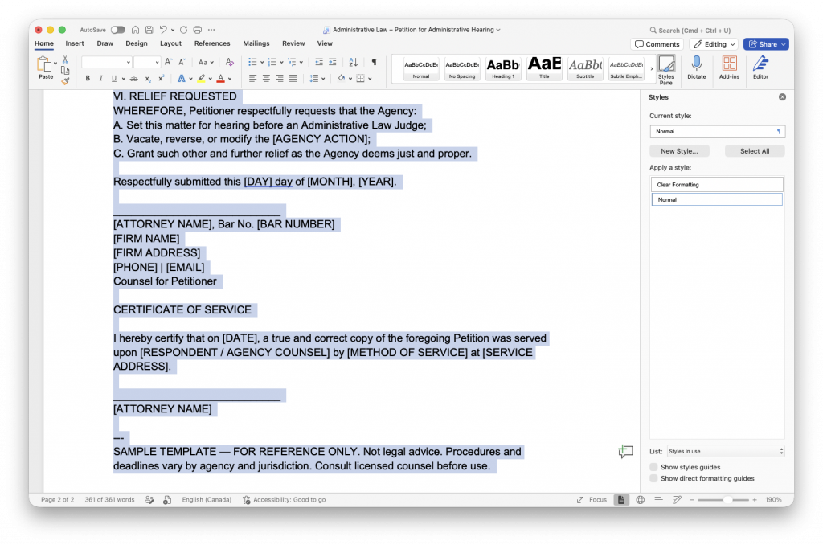Click the bulleted list icon
The image size is (823, 545).
(x=252, y=62)
